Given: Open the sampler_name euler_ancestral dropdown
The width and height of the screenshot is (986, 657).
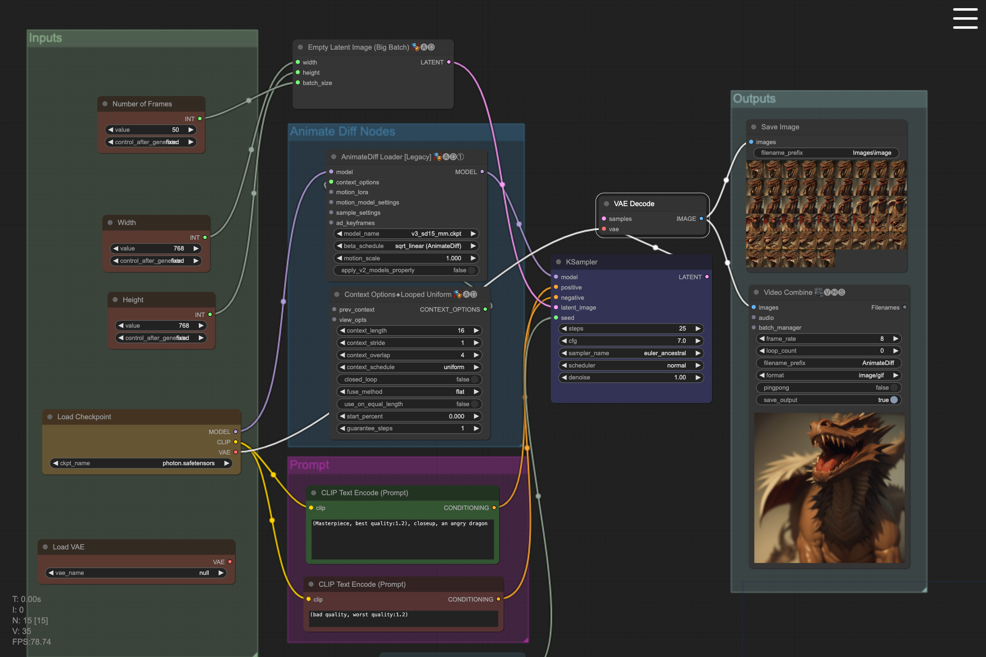Looking at the screenshot, I should [x=631, y=353].
